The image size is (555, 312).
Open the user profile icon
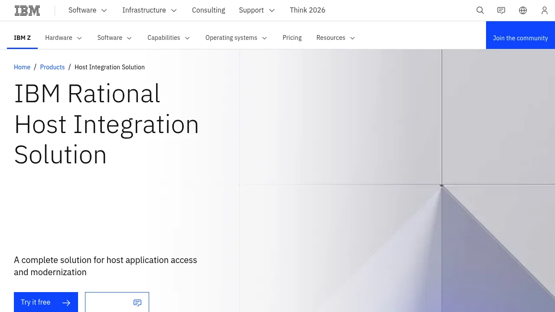click(x=545, y=10)
